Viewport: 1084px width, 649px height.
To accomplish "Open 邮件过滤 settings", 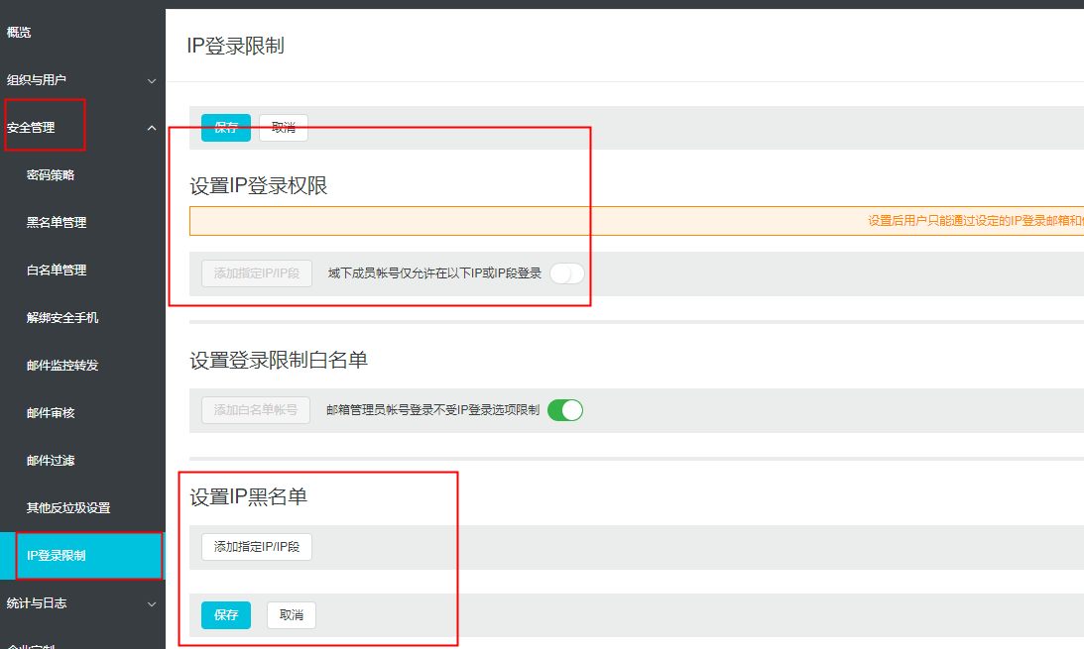I will (51, 461).
